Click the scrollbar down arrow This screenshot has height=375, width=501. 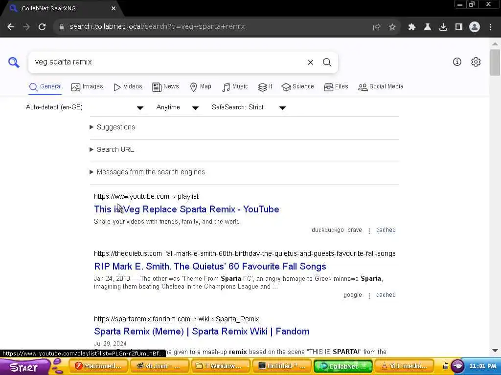[495, 351]
